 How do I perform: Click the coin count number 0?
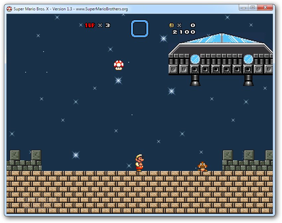click(x=193, y=25)
